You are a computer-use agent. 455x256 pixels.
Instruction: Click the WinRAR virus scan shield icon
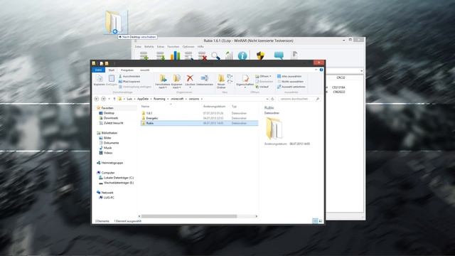coord(261,55)
